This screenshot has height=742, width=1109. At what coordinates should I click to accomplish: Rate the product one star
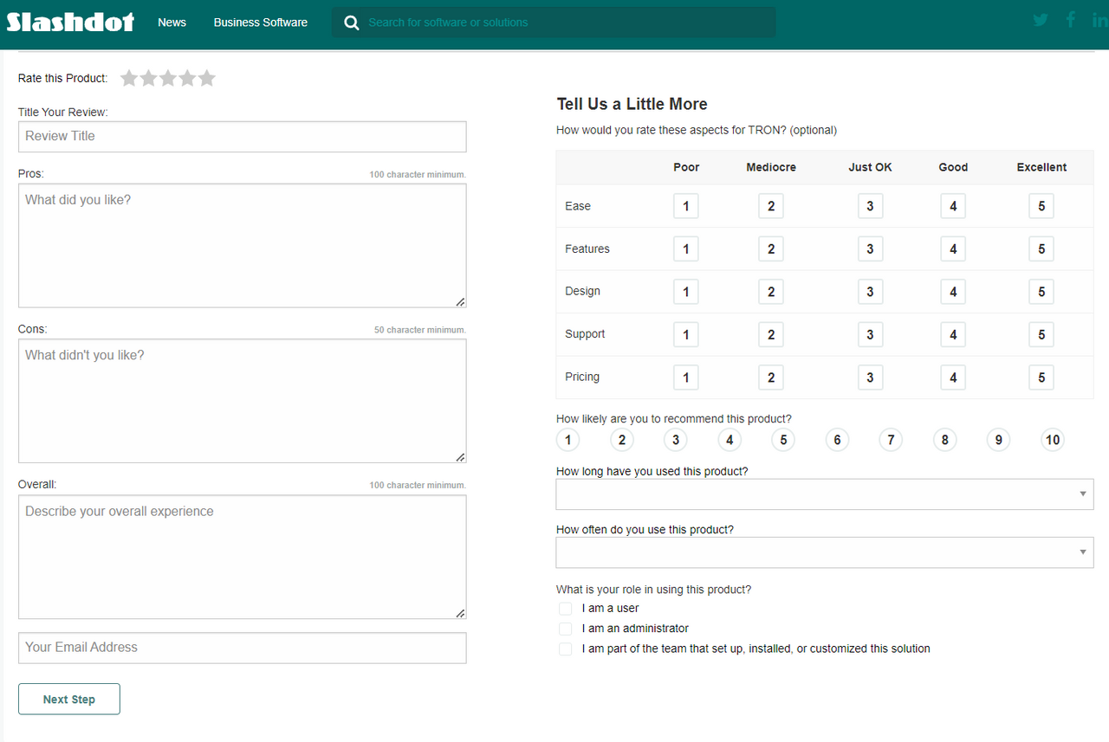(129, 78)
